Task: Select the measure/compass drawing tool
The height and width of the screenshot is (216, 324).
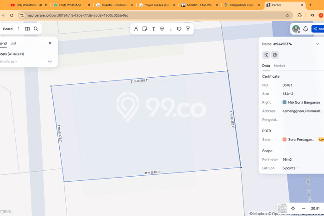Action: point(136,29)
